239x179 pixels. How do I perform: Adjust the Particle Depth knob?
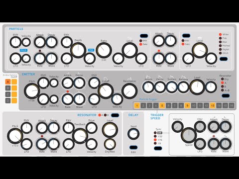[78, 50]
